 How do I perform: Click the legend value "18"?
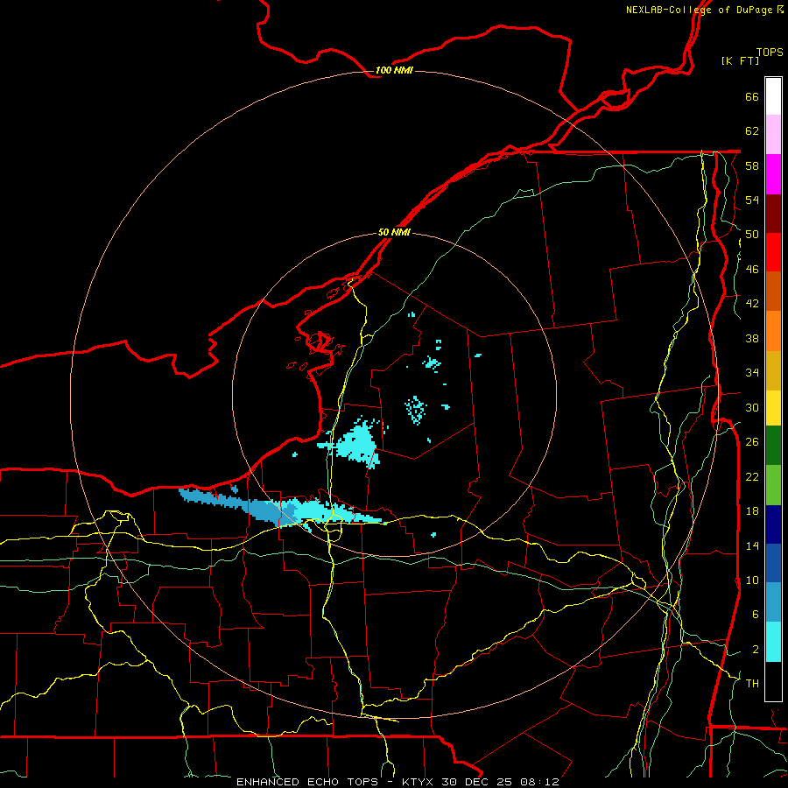752,510
